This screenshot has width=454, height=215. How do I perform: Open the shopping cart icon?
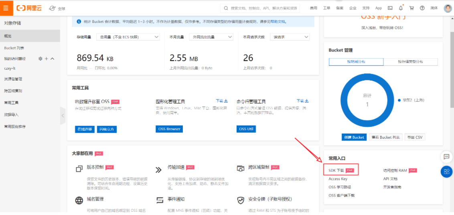tap(411, 8)
